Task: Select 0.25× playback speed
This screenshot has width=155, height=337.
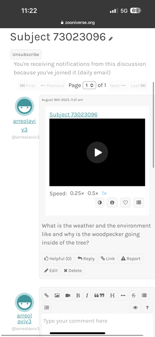Action: (x=77, y=193)
